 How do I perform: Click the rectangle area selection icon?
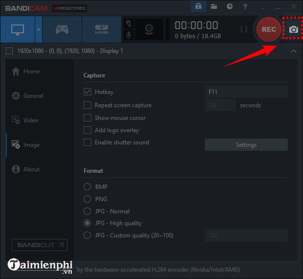pyautogui.click(x=9, y=51)
